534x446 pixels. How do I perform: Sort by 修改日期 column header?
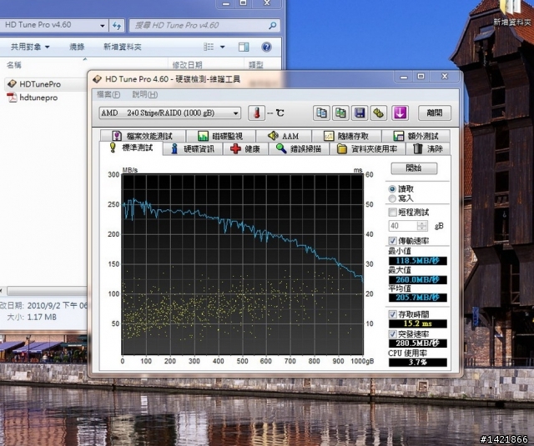pos(187,65)
